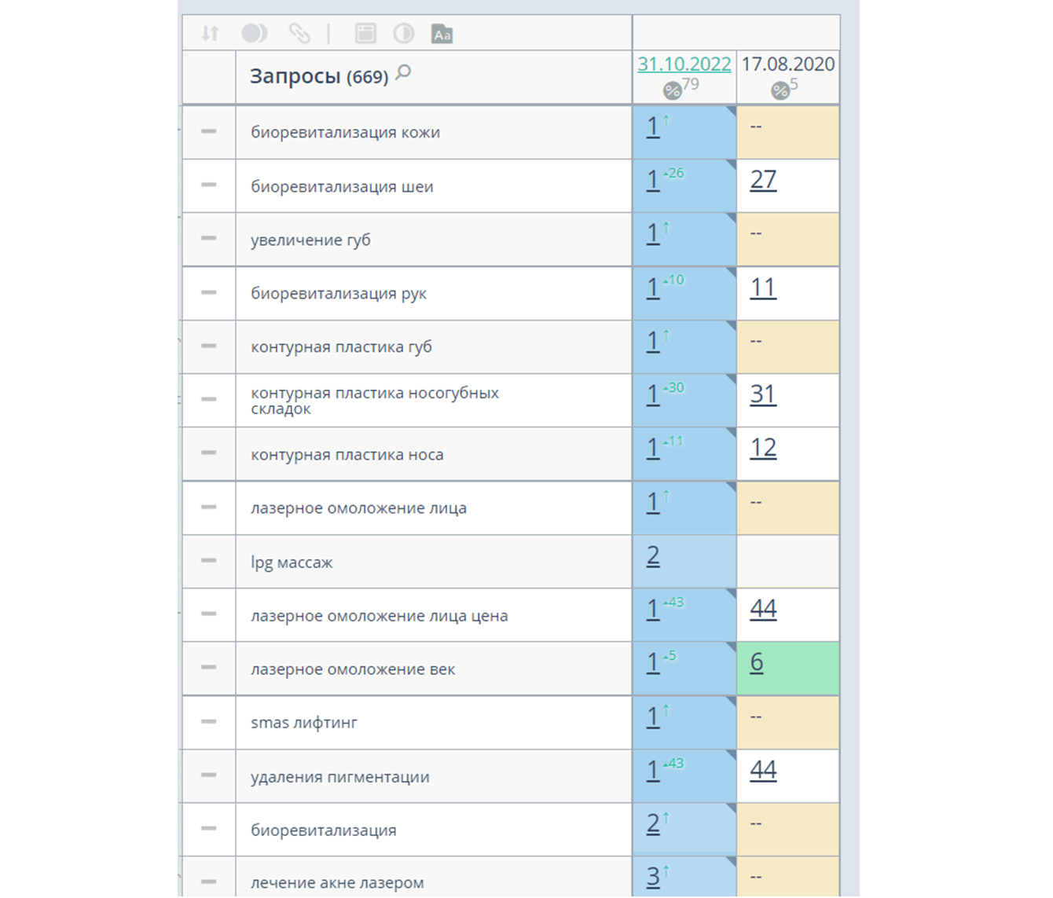This screenshot has width=1053, height=898.
Task: Open the 31.10.2022 date column link
Action: [x=684, y=64]
